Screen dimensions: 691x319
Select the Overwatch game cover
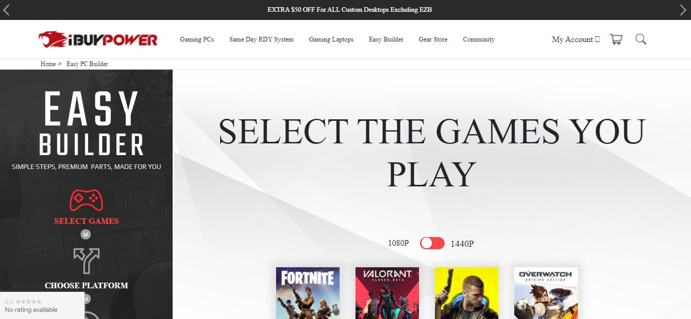546,293
